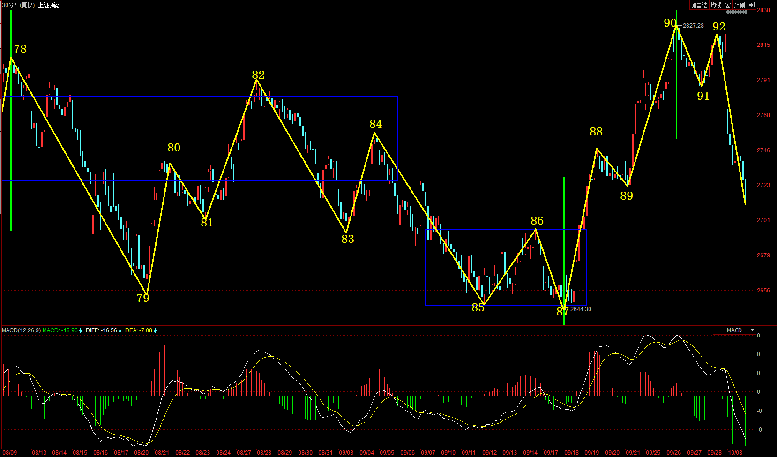This screenshot has height=457, width=777.
Task: Click the 09/12 date axis label
Action: pyautogui.click(x=489, y=453)
